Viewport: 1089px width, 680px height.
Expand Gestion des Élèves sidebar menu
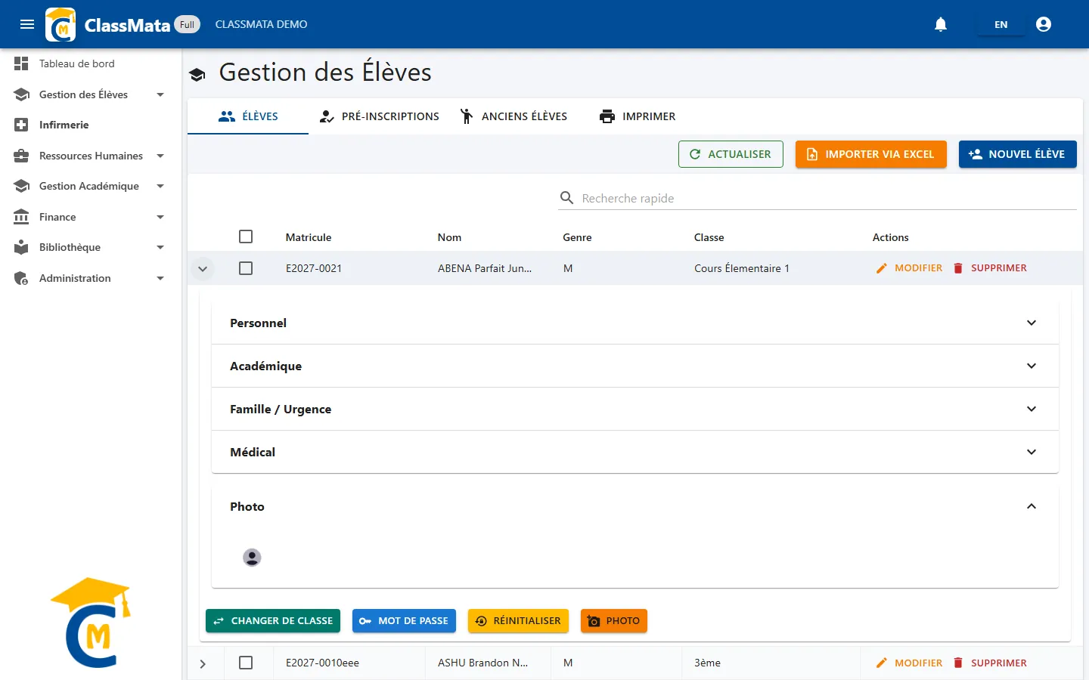[x=91, y=94]
